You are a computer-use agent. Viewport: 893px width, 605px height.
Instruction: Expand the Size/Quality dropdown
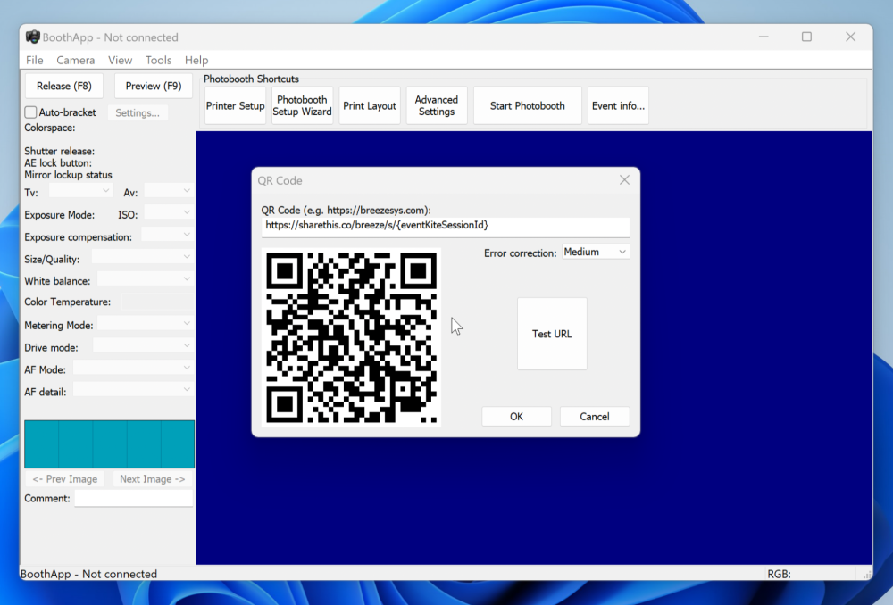click(x=142, y=257)
